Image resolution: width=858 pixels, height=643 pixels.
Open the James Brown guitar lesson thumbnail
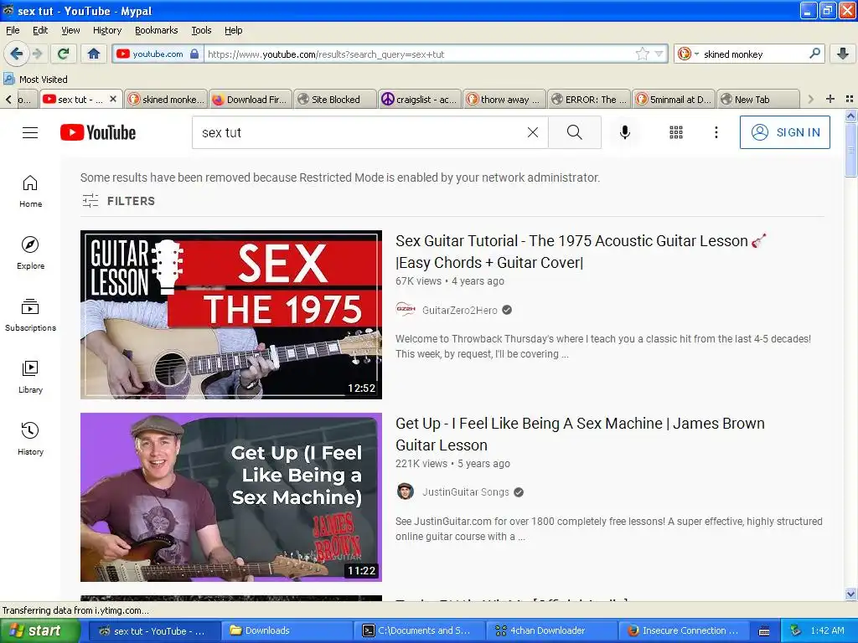[231, 497]
